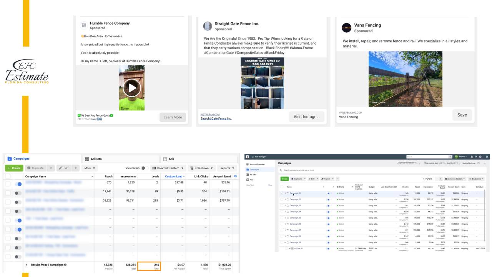Tick the select-all checkbox beside Campaign Name header
The image size is (492, 277).
click(8, 177)
